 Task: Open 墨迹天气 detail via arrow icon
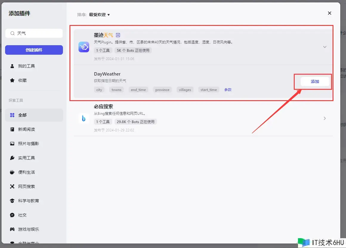click(118, 35)
